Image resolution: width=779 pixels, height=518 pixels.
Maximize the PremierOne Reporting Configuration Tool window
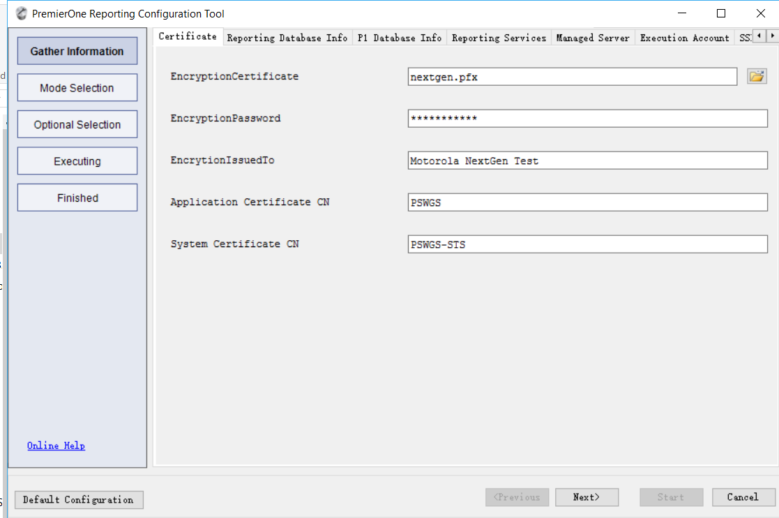pos(721,13)
